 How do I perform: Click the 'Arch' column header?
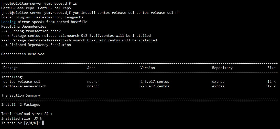[x=91, y=68]
